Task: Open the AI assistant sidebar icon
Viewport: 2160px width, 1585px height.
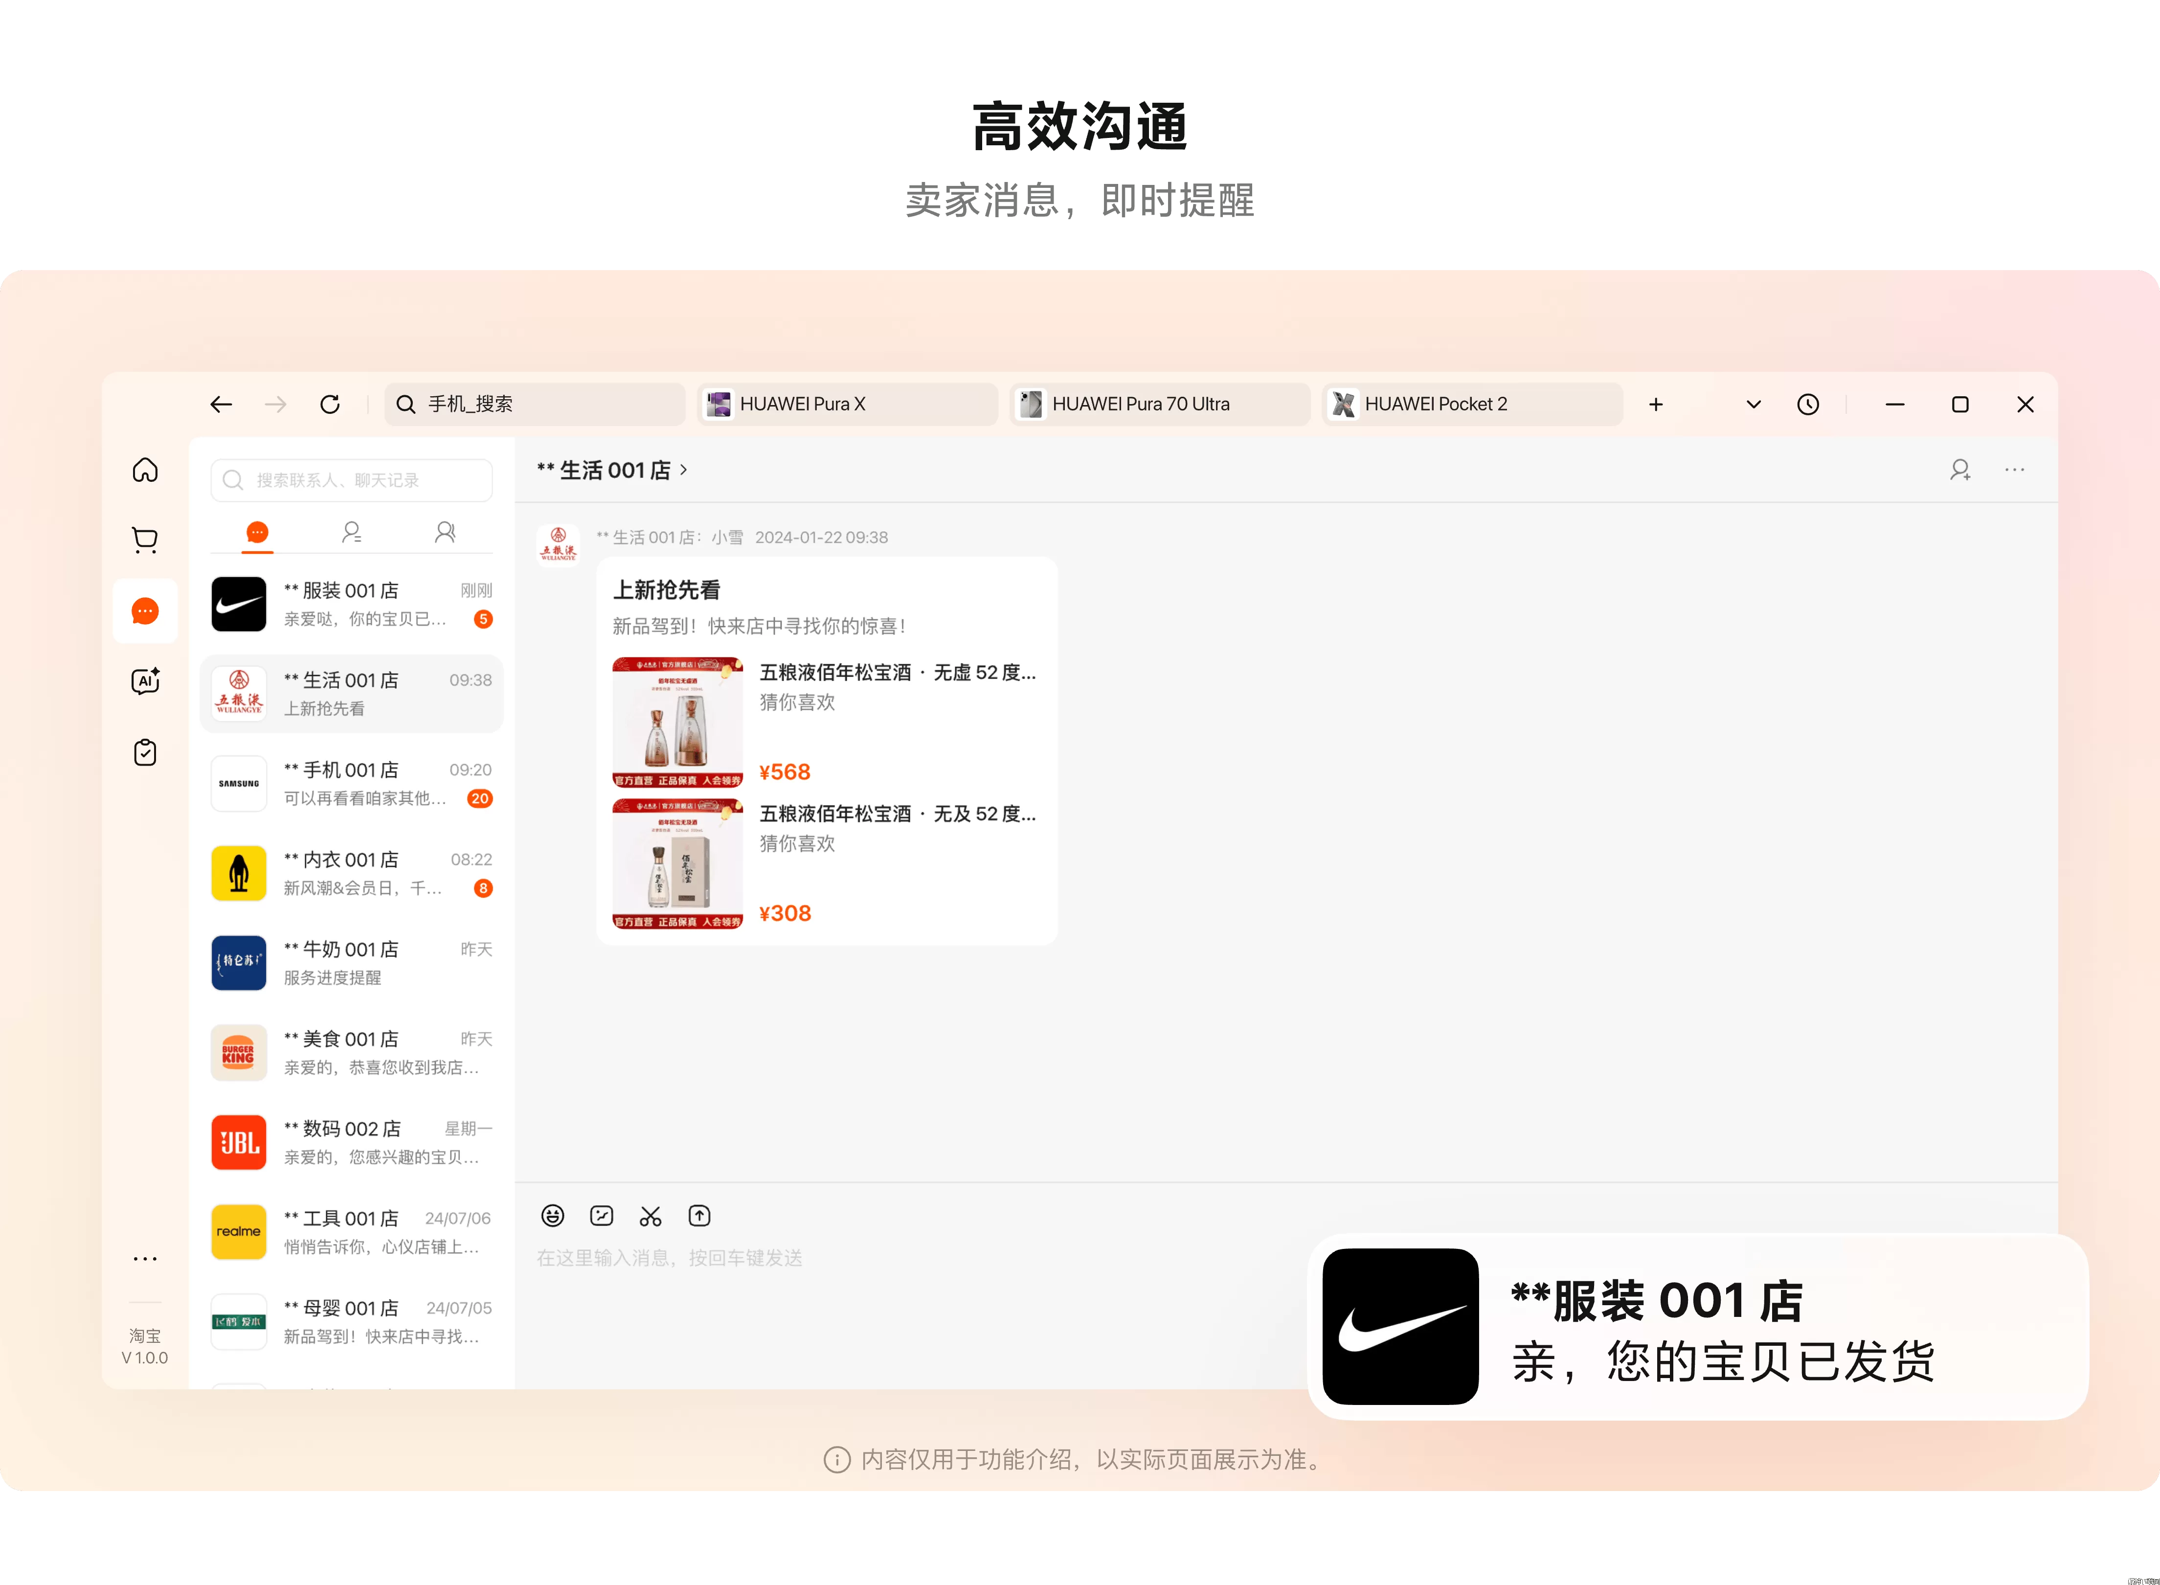Action: pos(145,681)
